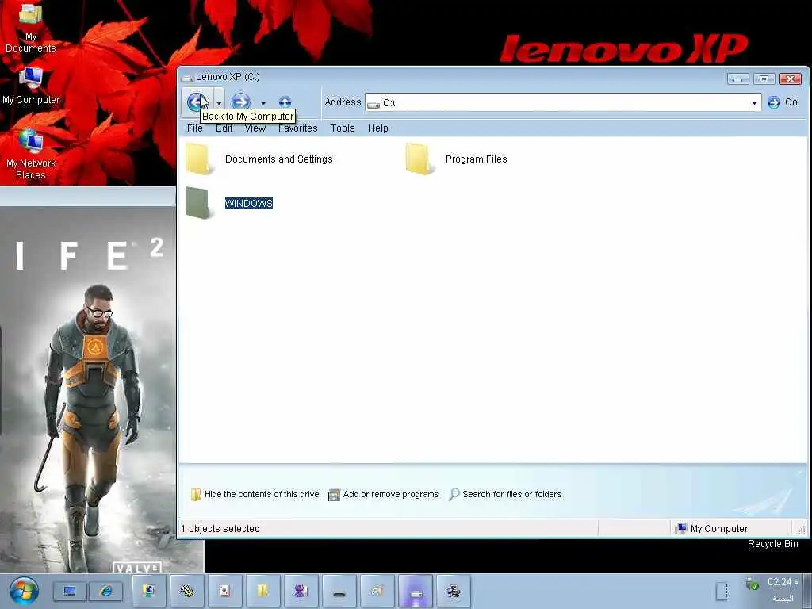The image size is (812, 609).
Task: Select the Program Files folder icon
Action: 419,159
